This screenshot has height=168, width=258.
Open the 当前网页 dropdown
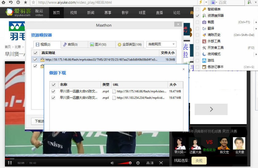161,44
